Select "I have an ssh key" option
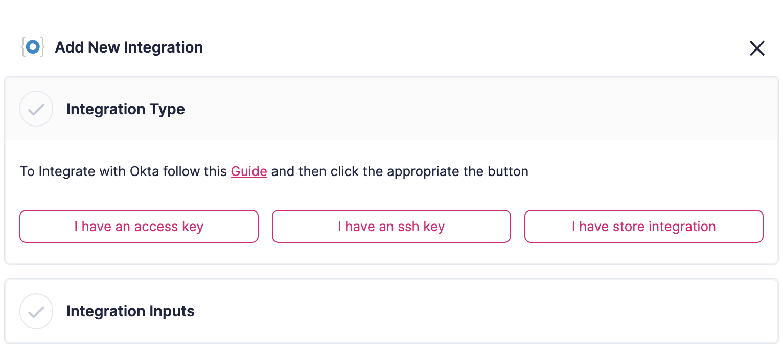783x350 pixels. click(x=391, y=227)
